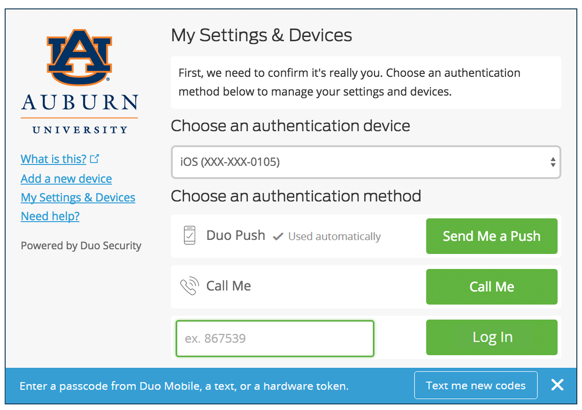Select Add a new device link
Image resolution: width=582 pixels, height=410 pixels.
coord(66,179)
